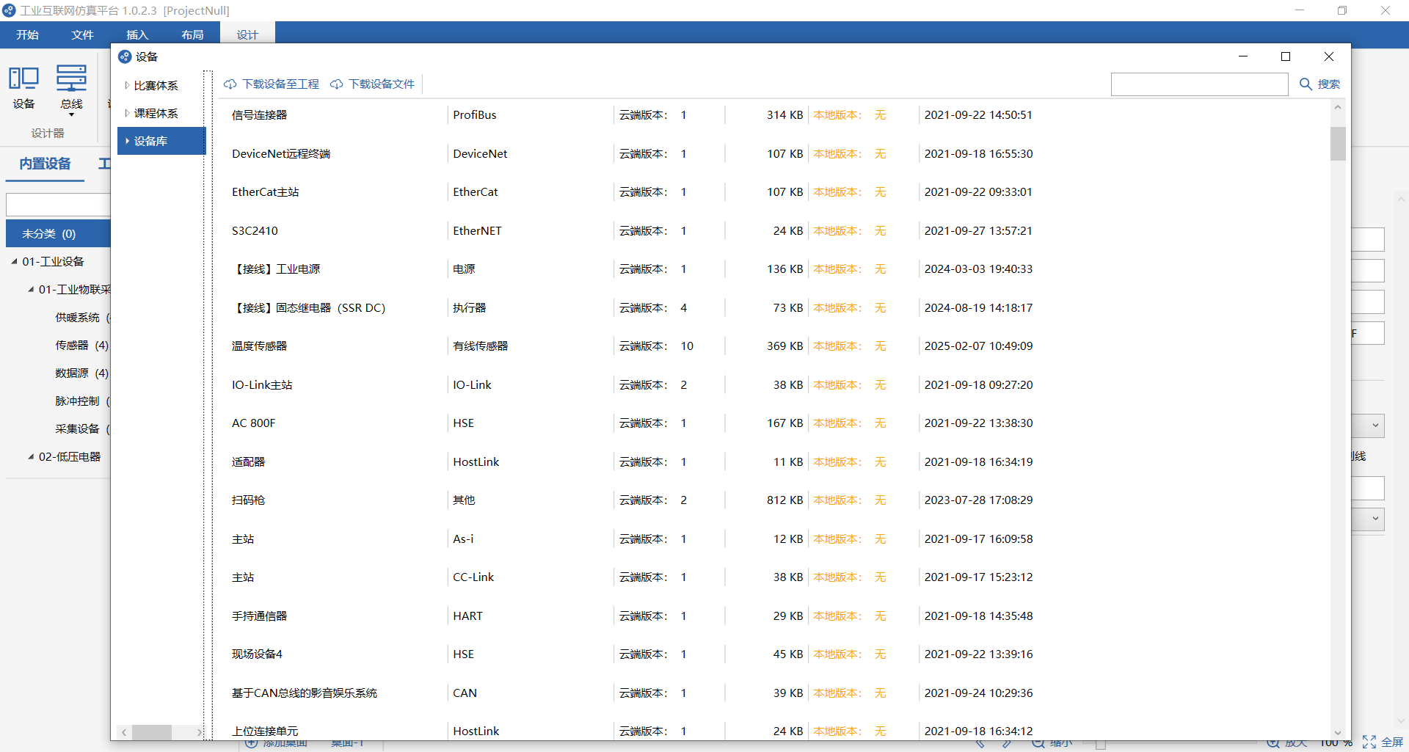Select the 未分类 (0) category item
This screenshot has height=752, width=1409.
point(58,234)
